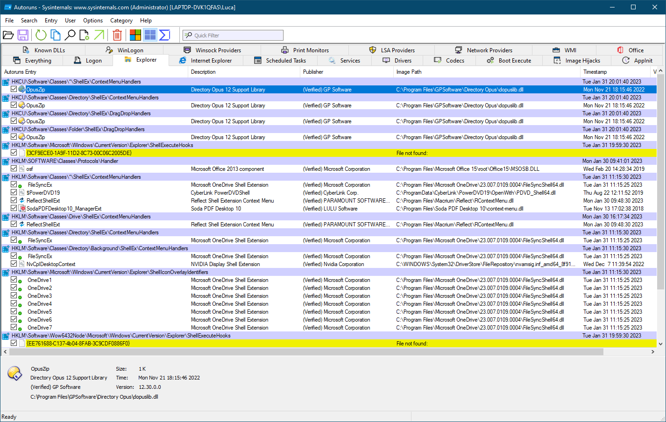Click the SodaPDFDesktop10_ManagerExt entry icon
The image size is (666, 422).
click(22, 209)
